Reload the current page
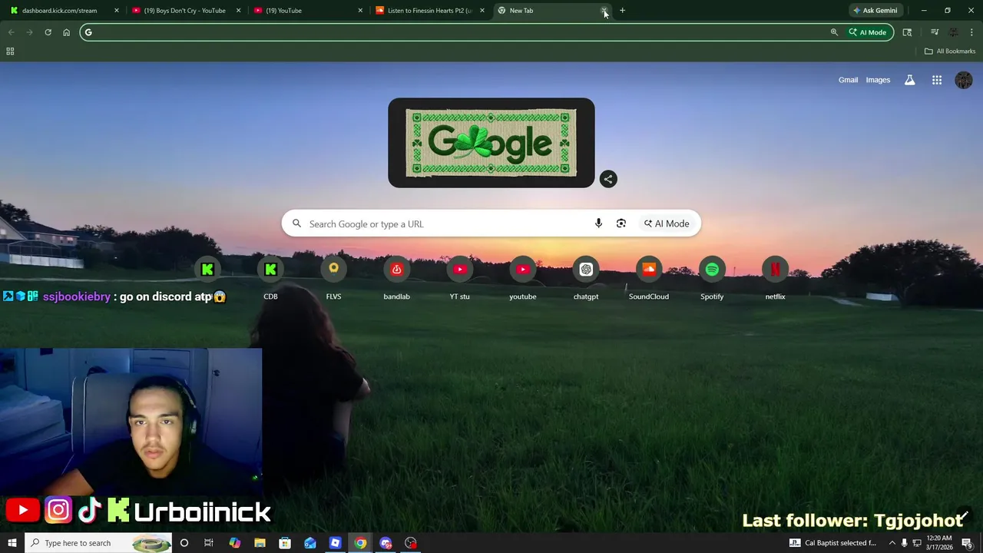The height and width of the screenshot is (553, 983). point(48,32)
